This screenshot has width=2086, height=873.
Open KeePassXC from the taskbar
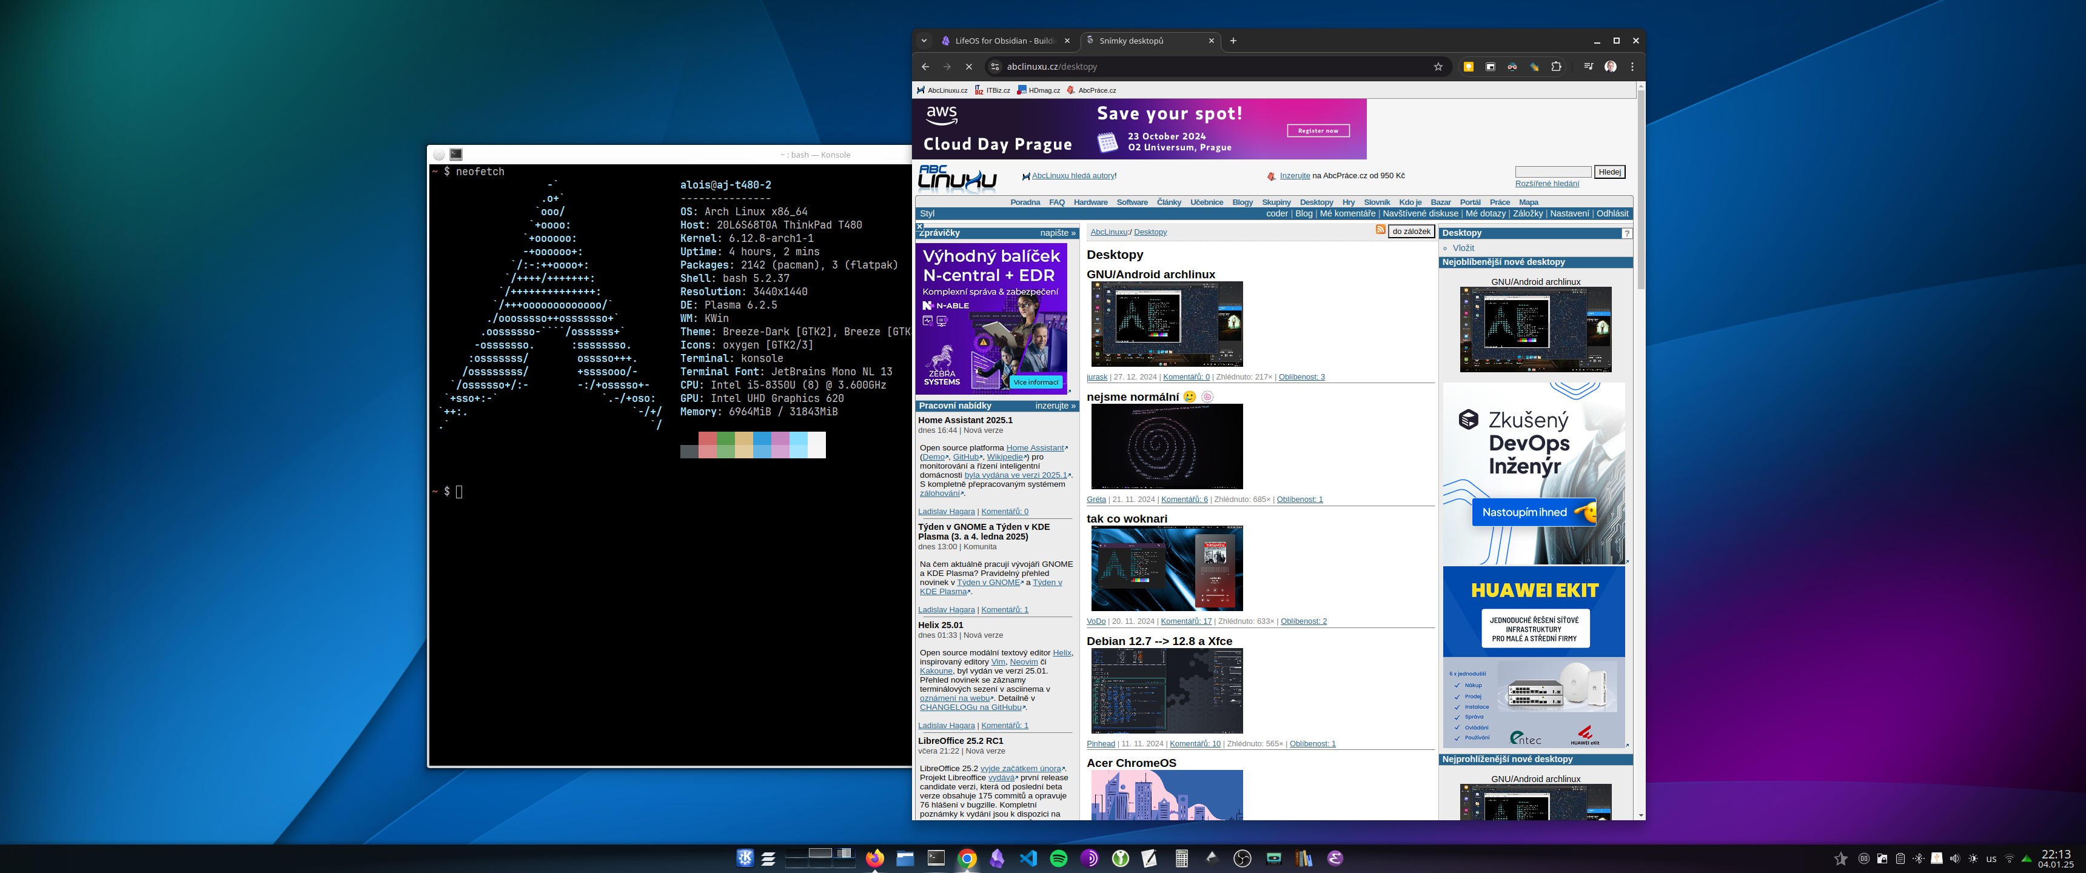tap(1120, 858)
